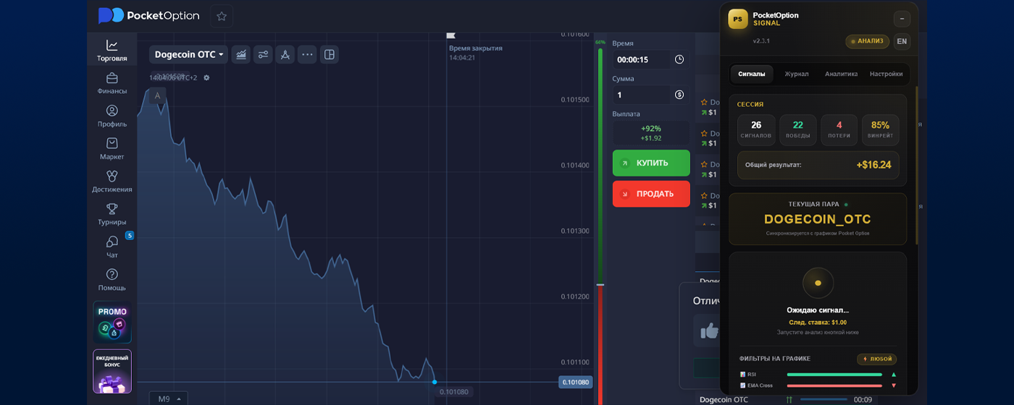Click the 22 Победы stat card
The width and height of the screenshot is (1014, 405).
(x=798, y=129)
